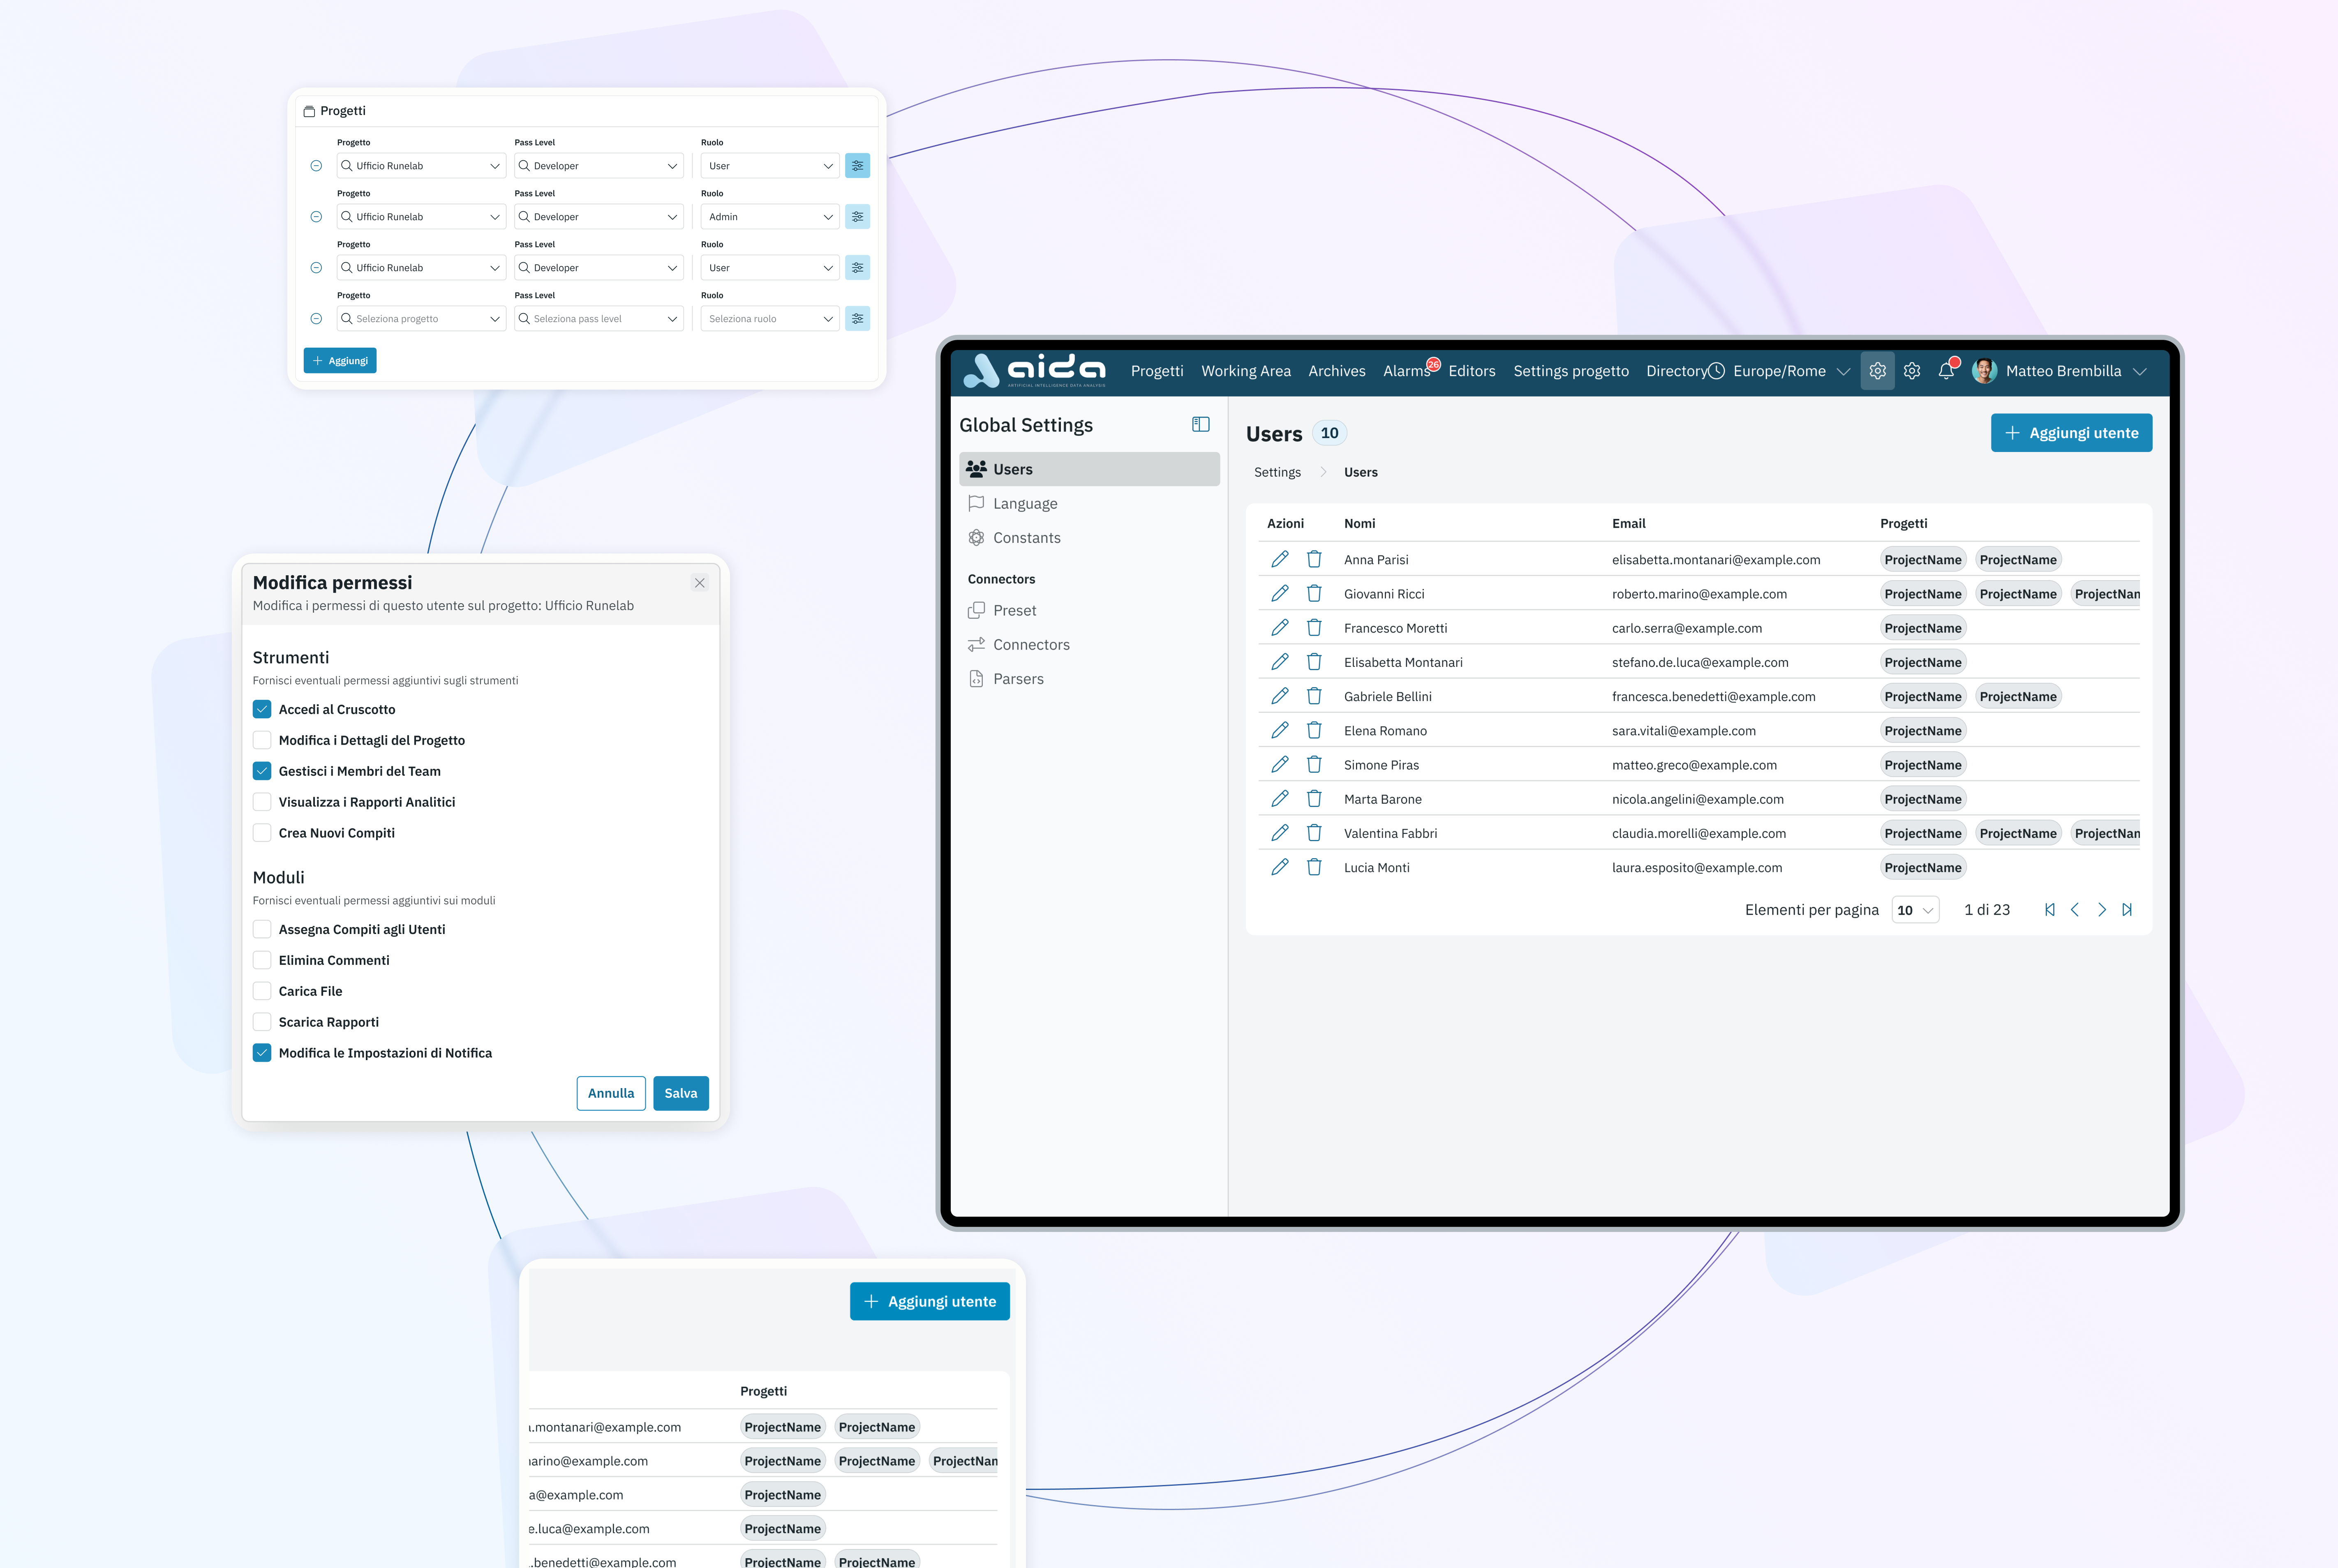This screenshot has width=2338, height=1568.
Task: Disable Modifica le Impostazioni di Notifica
Action: pyautogui.click(x=262, y=1053)
